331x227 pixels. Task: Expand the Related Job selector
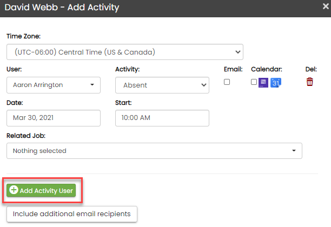click(x=154, y=151)
